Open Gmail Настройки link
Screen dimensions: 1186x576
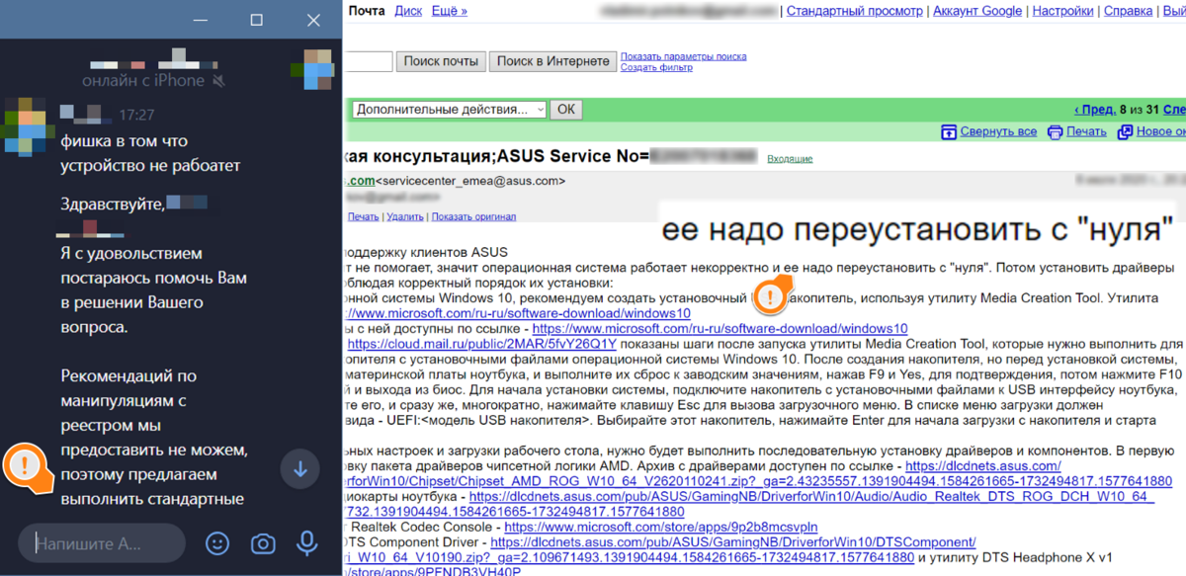[1062, 11]
